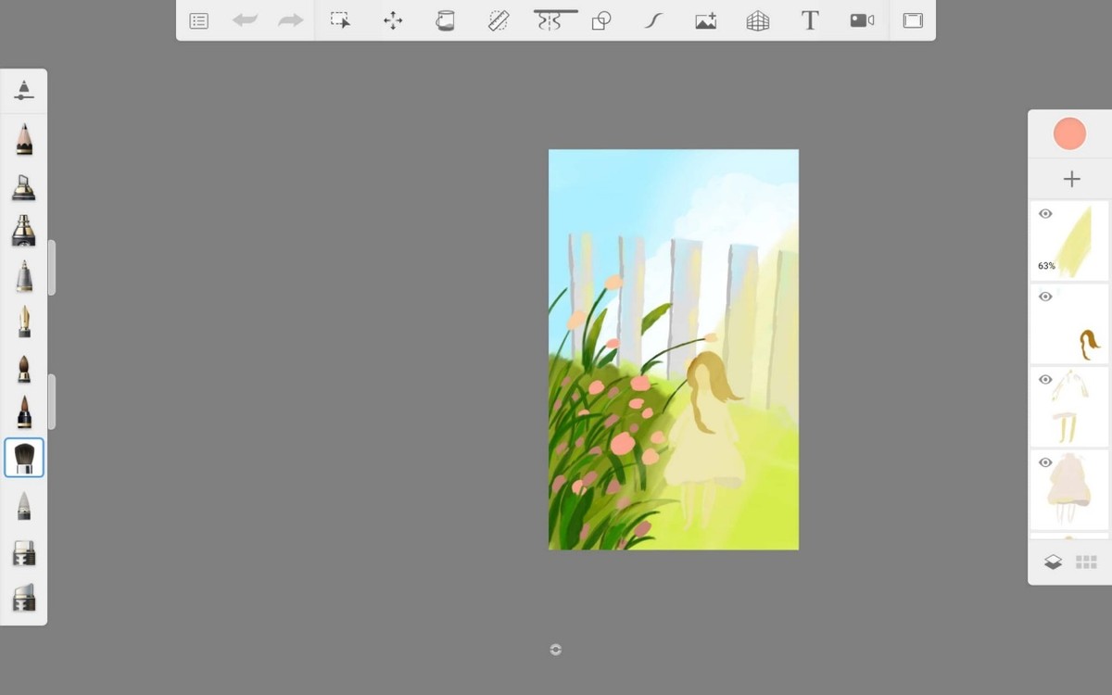Viewport: 1112px width, 695px height.
Task: Choose the Flood Fill bucket tool
Action: (x=446, y=20)
